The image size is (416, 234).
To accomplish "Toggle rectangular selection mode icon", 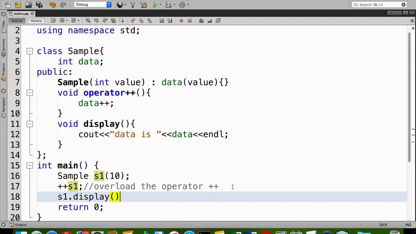I will [x=122, y=20].
